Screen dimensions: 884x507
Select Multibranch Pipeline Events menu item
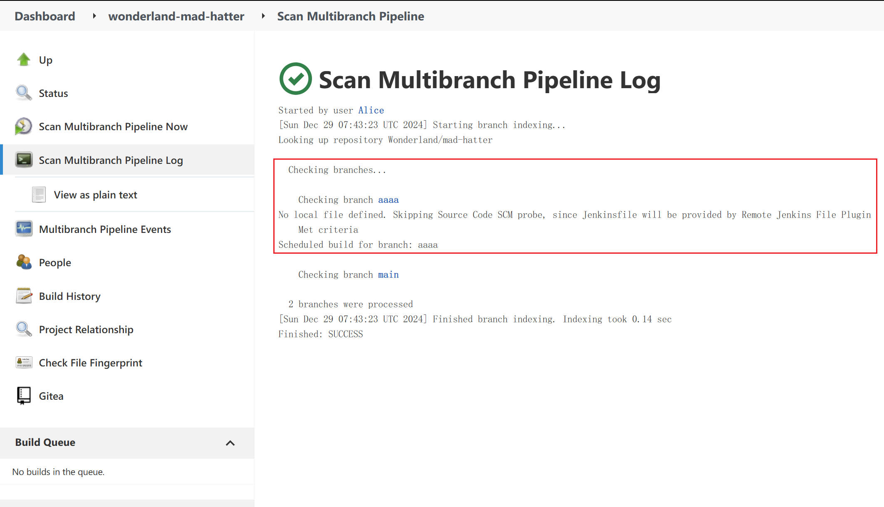(105, 229)
